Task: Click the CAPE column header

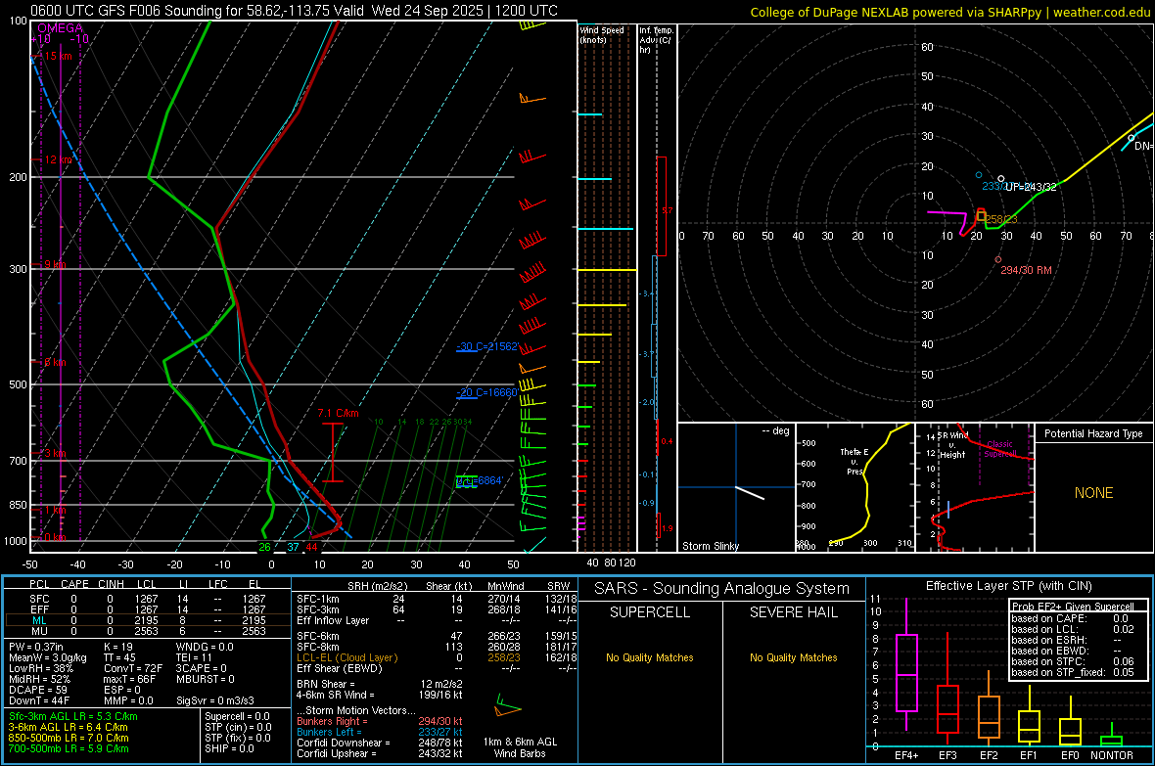Action: 74,584
